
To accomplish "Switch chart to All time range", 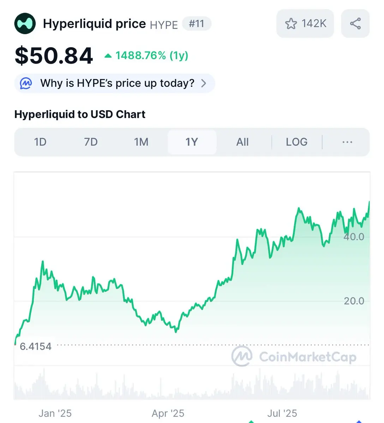I will (x=242, y=142).
